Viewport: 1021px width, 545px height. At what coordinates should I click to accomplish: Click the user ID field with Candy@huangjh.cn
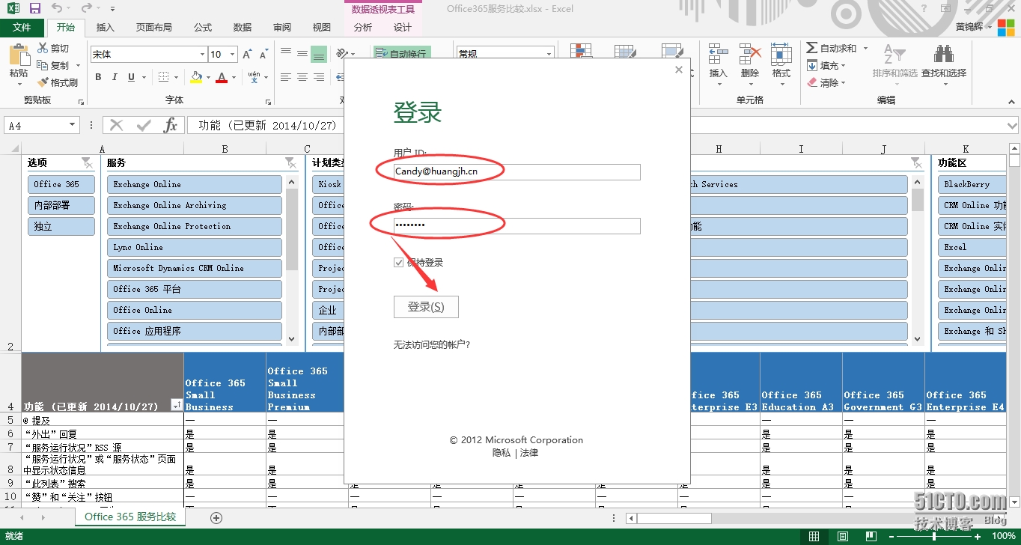point(516,172)
